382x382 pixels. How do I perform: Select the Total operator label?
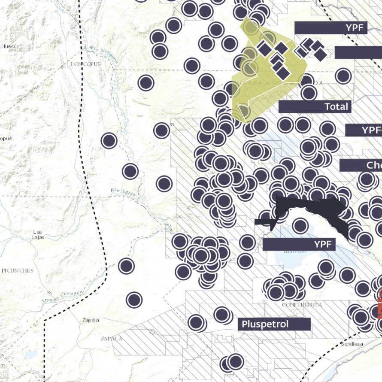pyautogui.click(x=315, y=106)
